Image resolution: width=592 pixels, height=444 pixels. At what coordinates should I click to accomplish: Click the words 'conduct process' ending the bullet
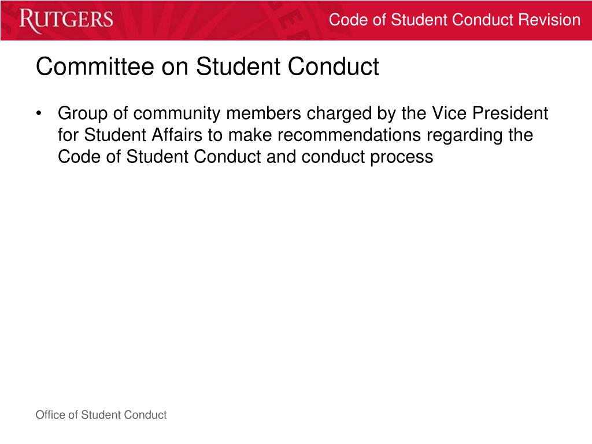pos(367,157)
